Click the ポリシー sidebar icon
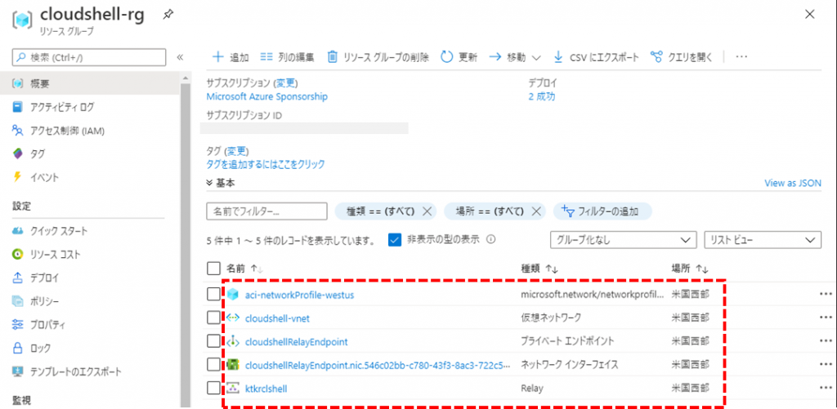837x409 pixels. coord(18,301)
